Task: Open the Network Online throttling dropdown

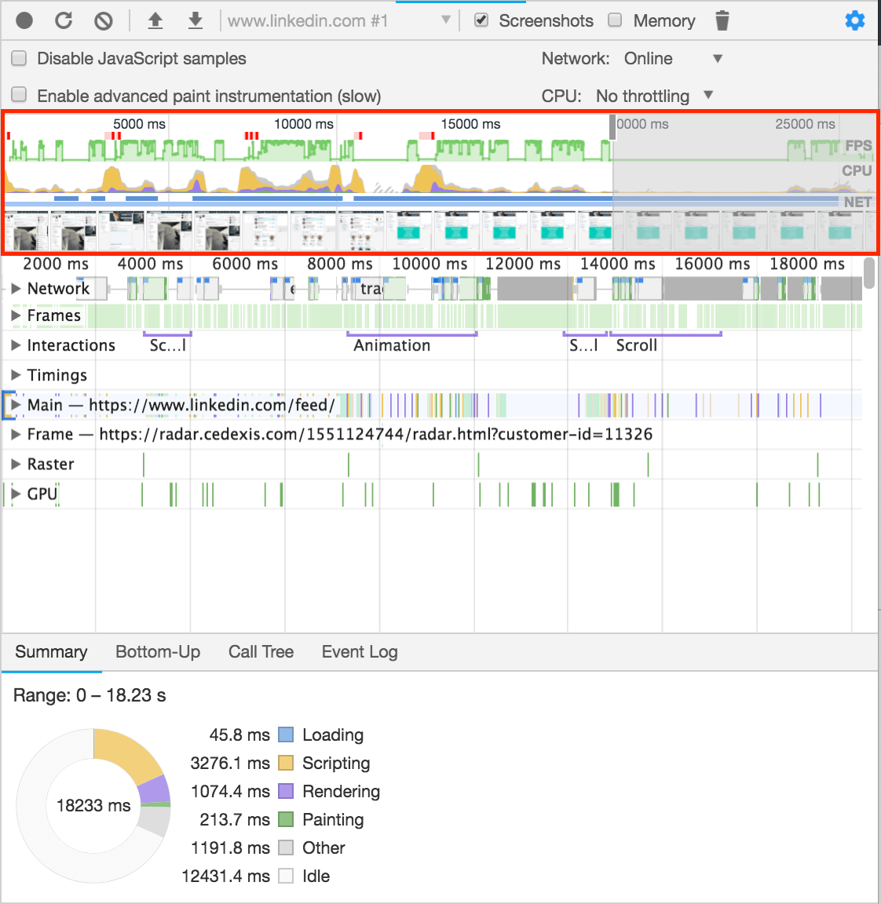Action: pyautogui.click(x=673, y=58)
